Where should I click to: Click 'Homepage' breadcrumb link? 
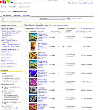3,12
